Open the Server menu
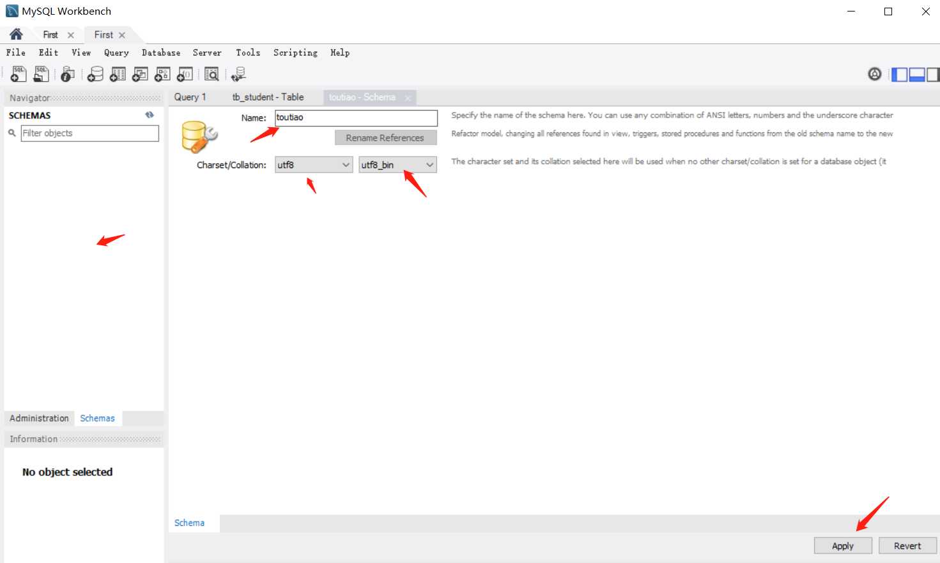 point(207,52)
